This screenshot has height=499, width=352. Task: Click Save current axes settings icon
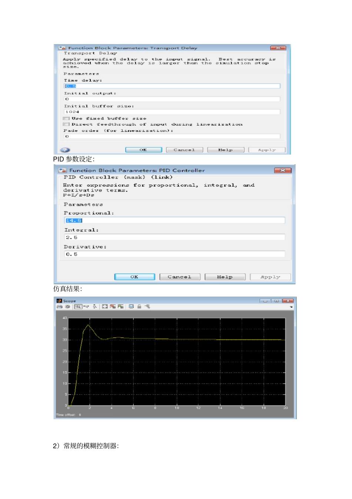113,306
